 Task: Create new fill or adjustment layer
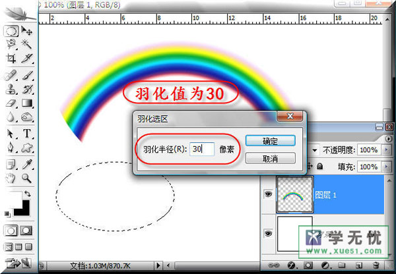point(325,265)
